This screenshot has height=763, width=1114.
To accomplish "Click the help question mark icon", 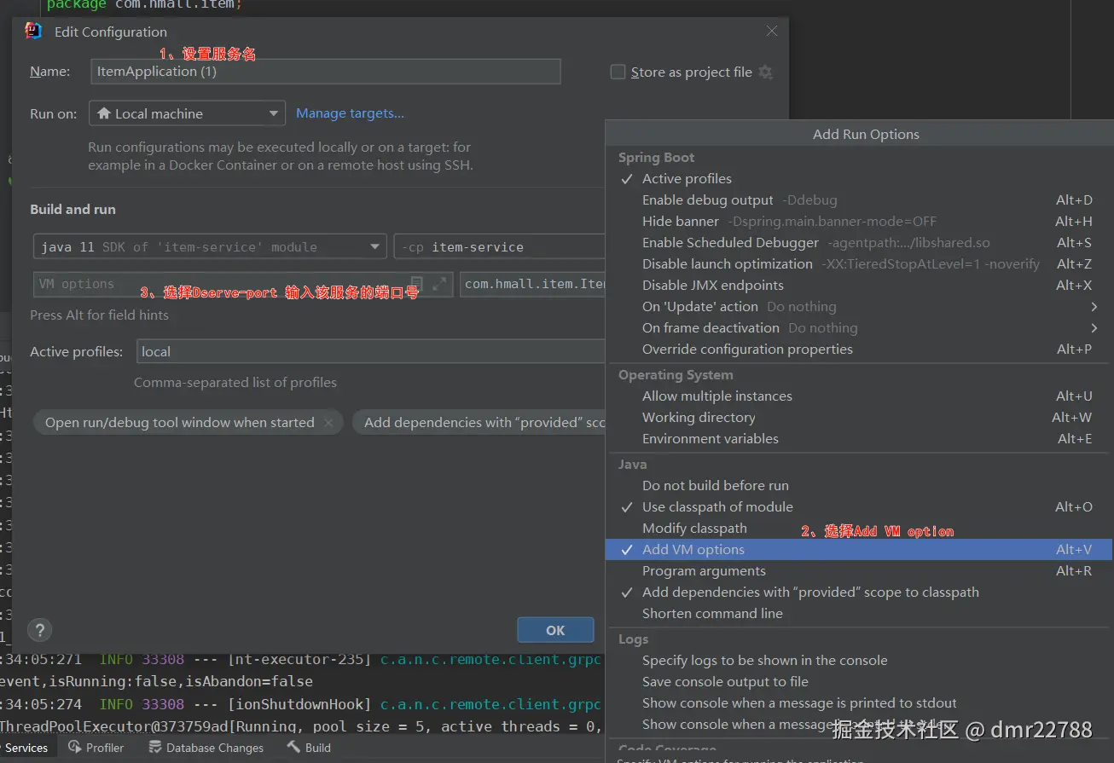I will [x=40, y=630].
